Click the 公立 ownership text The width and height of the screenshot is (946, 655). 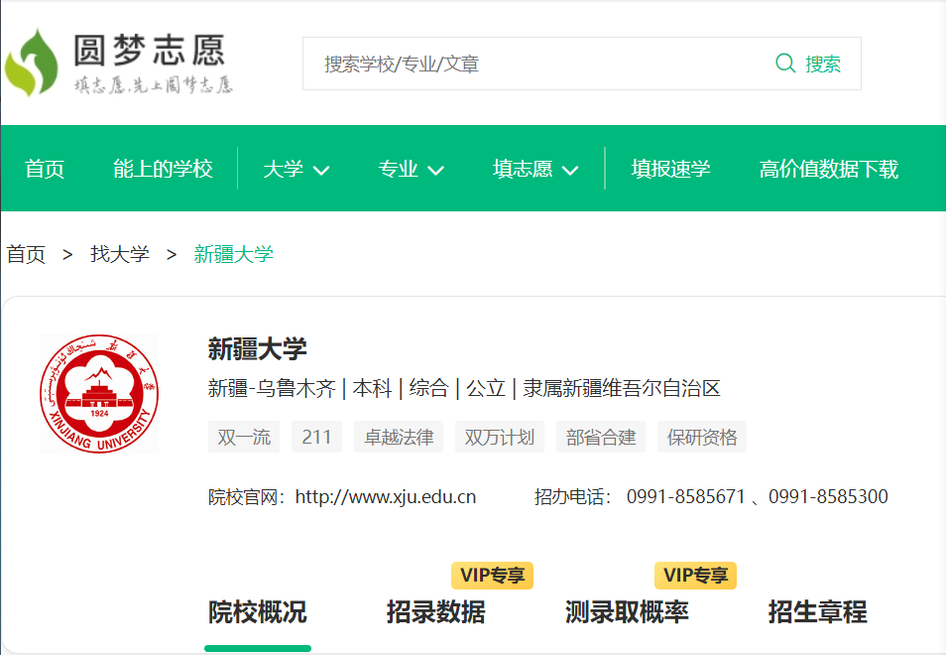(x=486, y=388)
